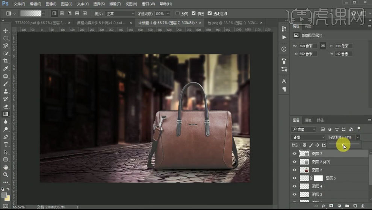Screen dimensions: 372x210
Task: Click the delete layer trash icon
Action: [x=363, y=206]
